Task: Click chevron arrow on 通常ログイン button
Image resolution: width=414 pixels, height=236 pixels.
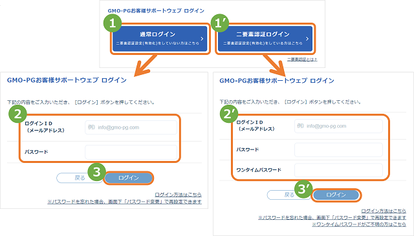Action: click(x=202, y=39)
